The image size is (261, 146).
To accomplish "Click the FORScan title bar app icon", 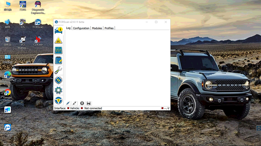I will coord(56,22).
